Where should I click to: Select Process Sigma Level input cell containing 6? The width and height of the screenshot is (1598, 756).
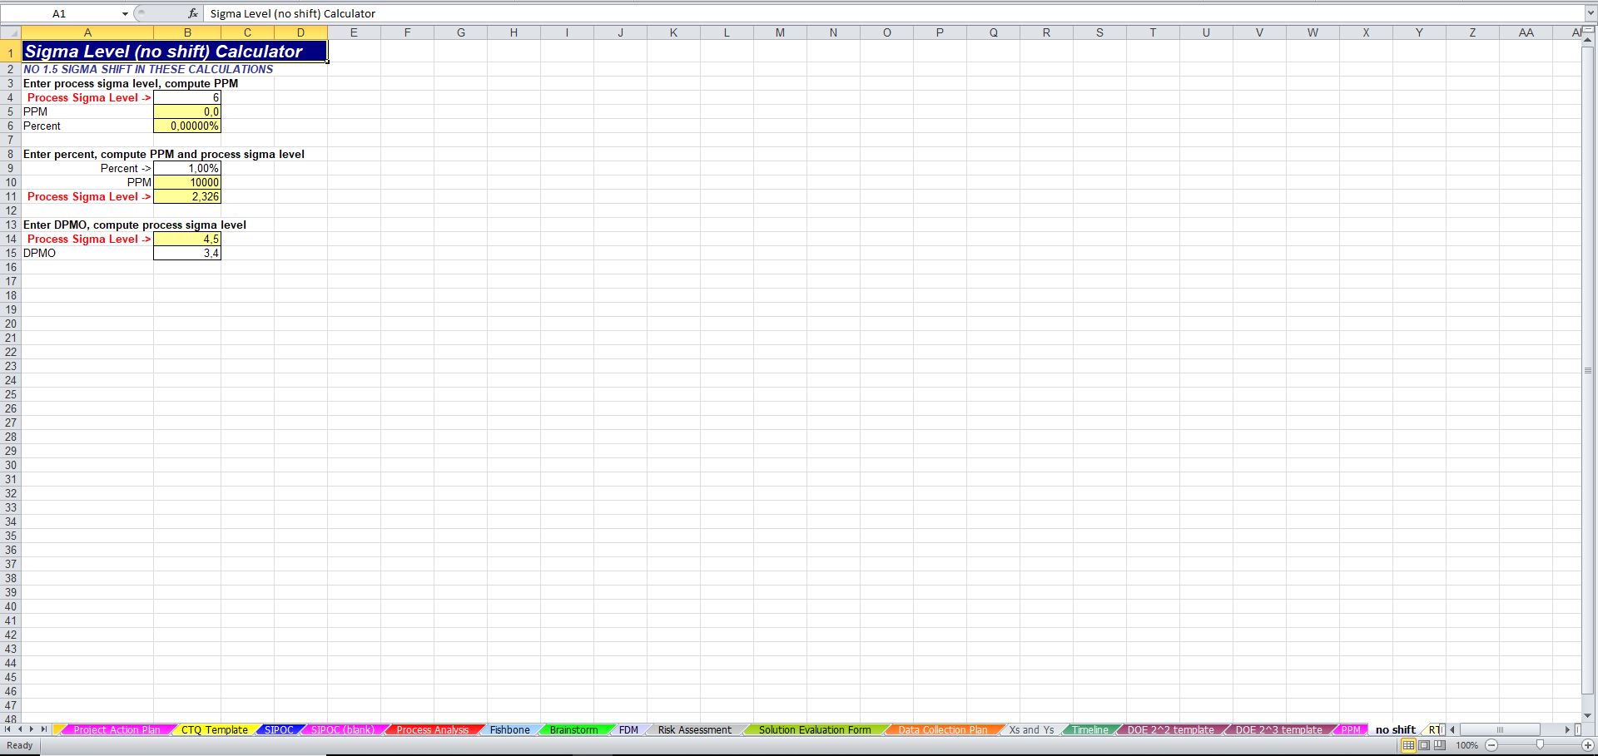(187, 97)
